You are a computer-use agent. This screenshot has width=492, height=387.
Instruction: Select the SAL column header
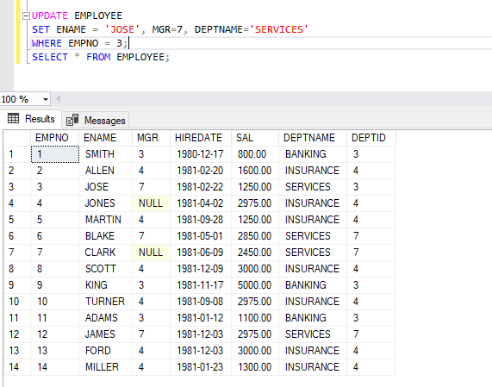[x=255, y=138]
